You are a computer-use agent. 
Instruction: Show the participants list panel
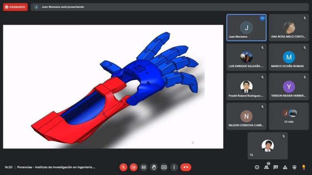[266, 167]
